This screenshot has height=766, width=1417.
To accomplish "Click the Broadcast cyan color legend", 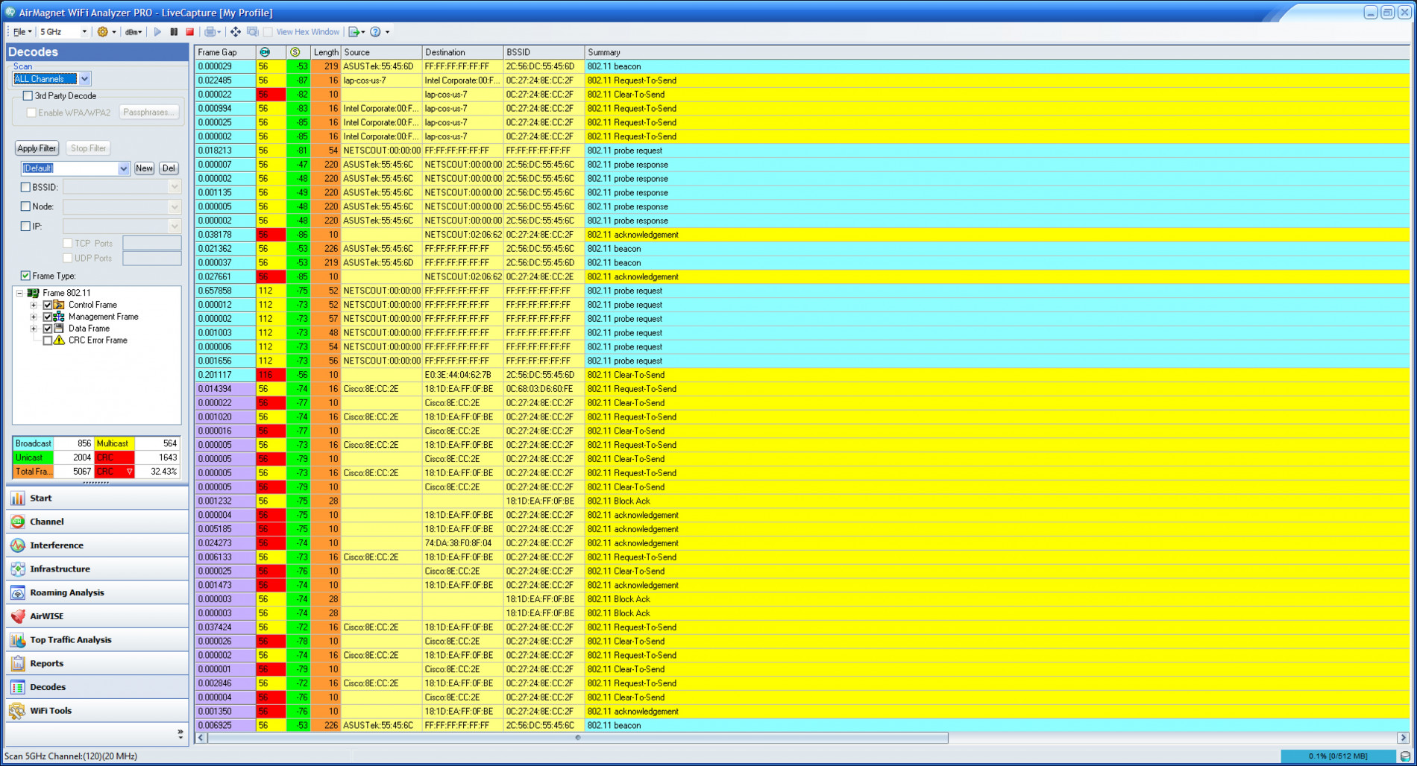I will point(34,444).
